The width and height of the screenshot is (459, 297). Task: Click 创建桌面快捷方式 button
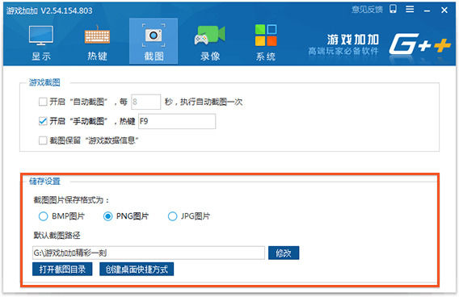137,269
